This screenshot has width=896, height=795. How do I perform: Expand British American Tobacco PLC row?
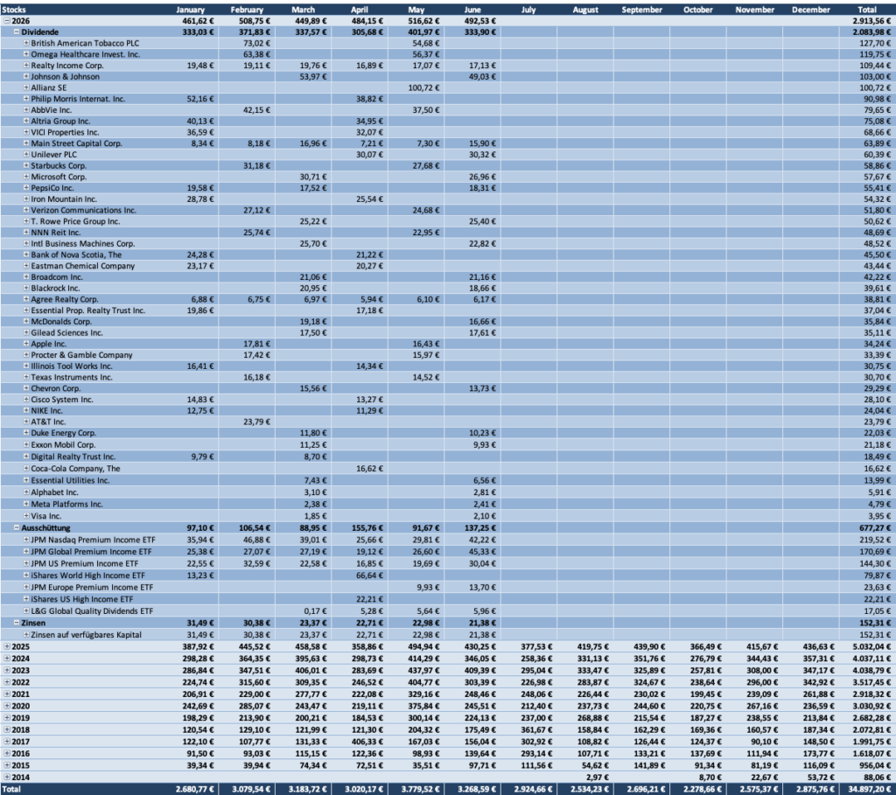(x=26, y=43)
